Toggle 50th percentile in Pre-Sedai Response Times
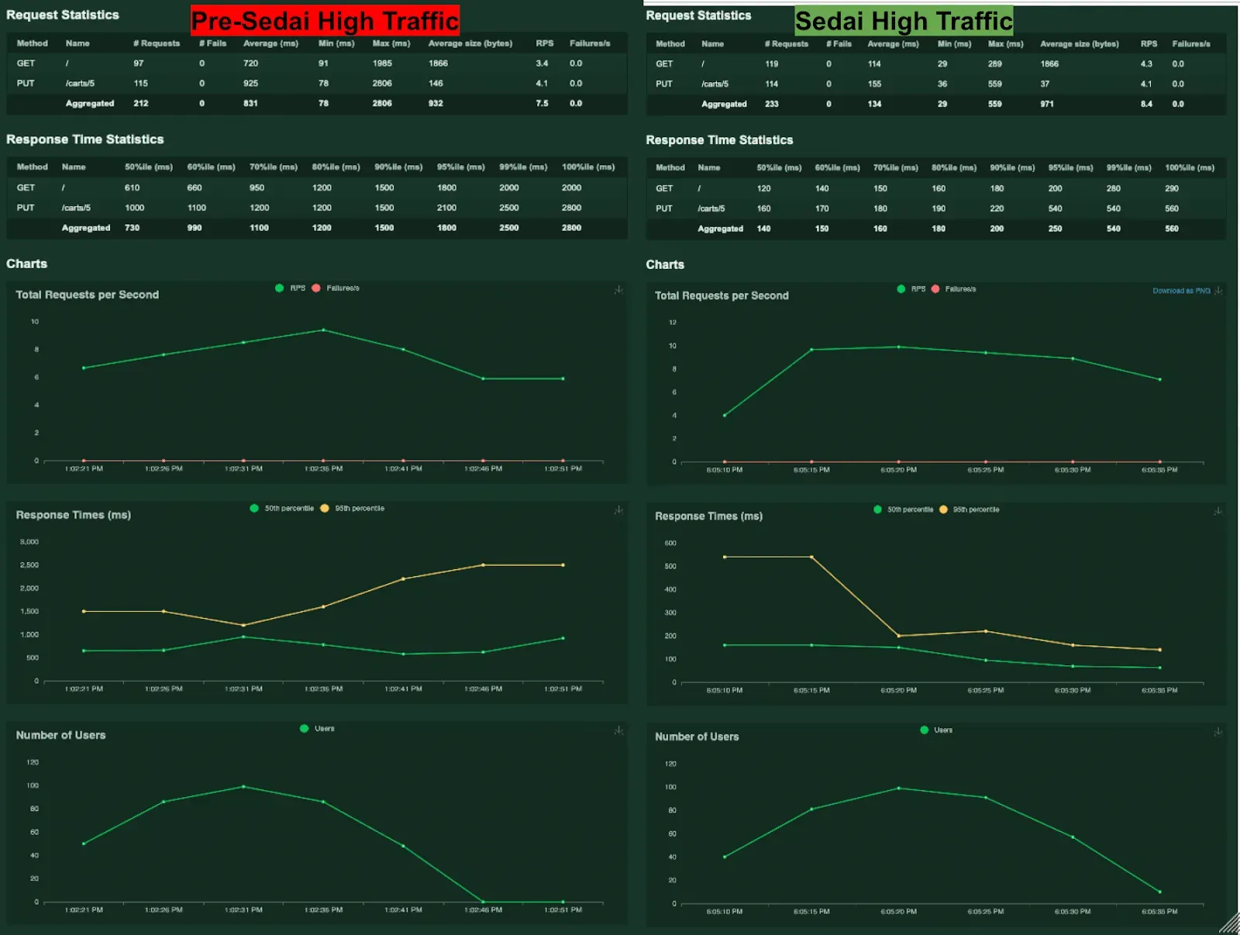 282,509
